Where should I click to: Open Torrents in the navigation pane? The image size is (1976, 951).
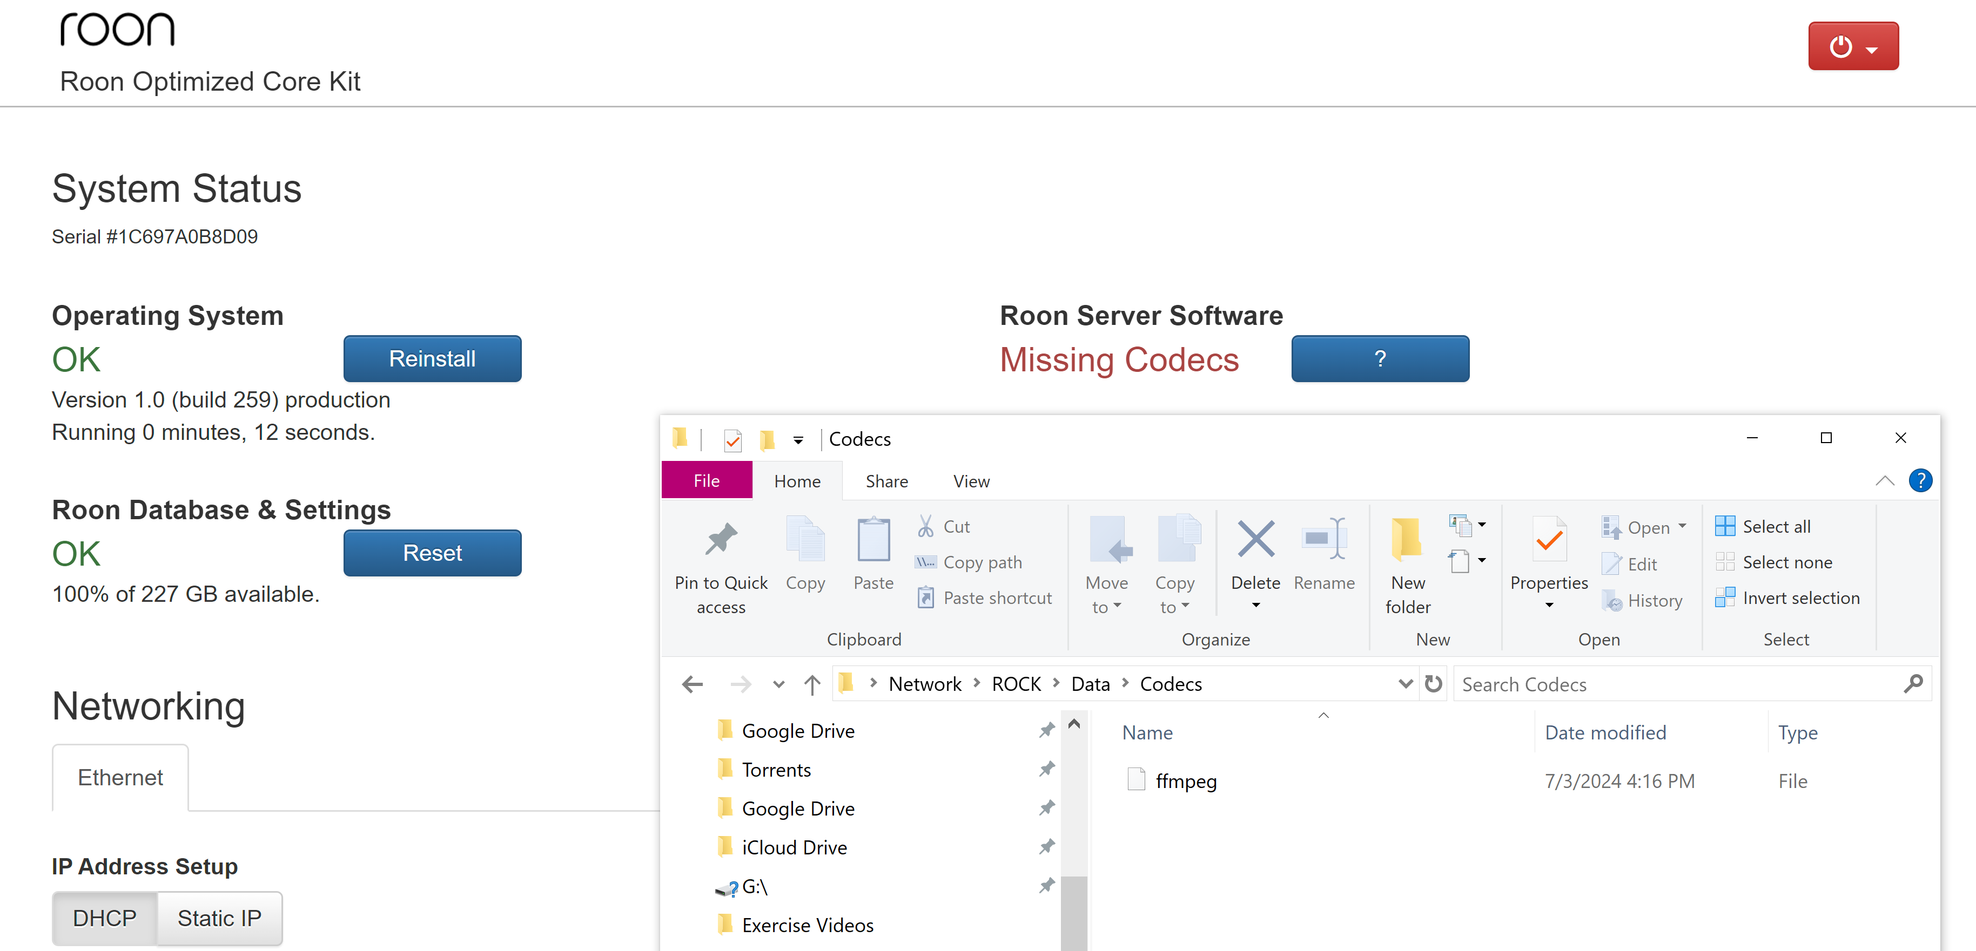pos(776,770)
